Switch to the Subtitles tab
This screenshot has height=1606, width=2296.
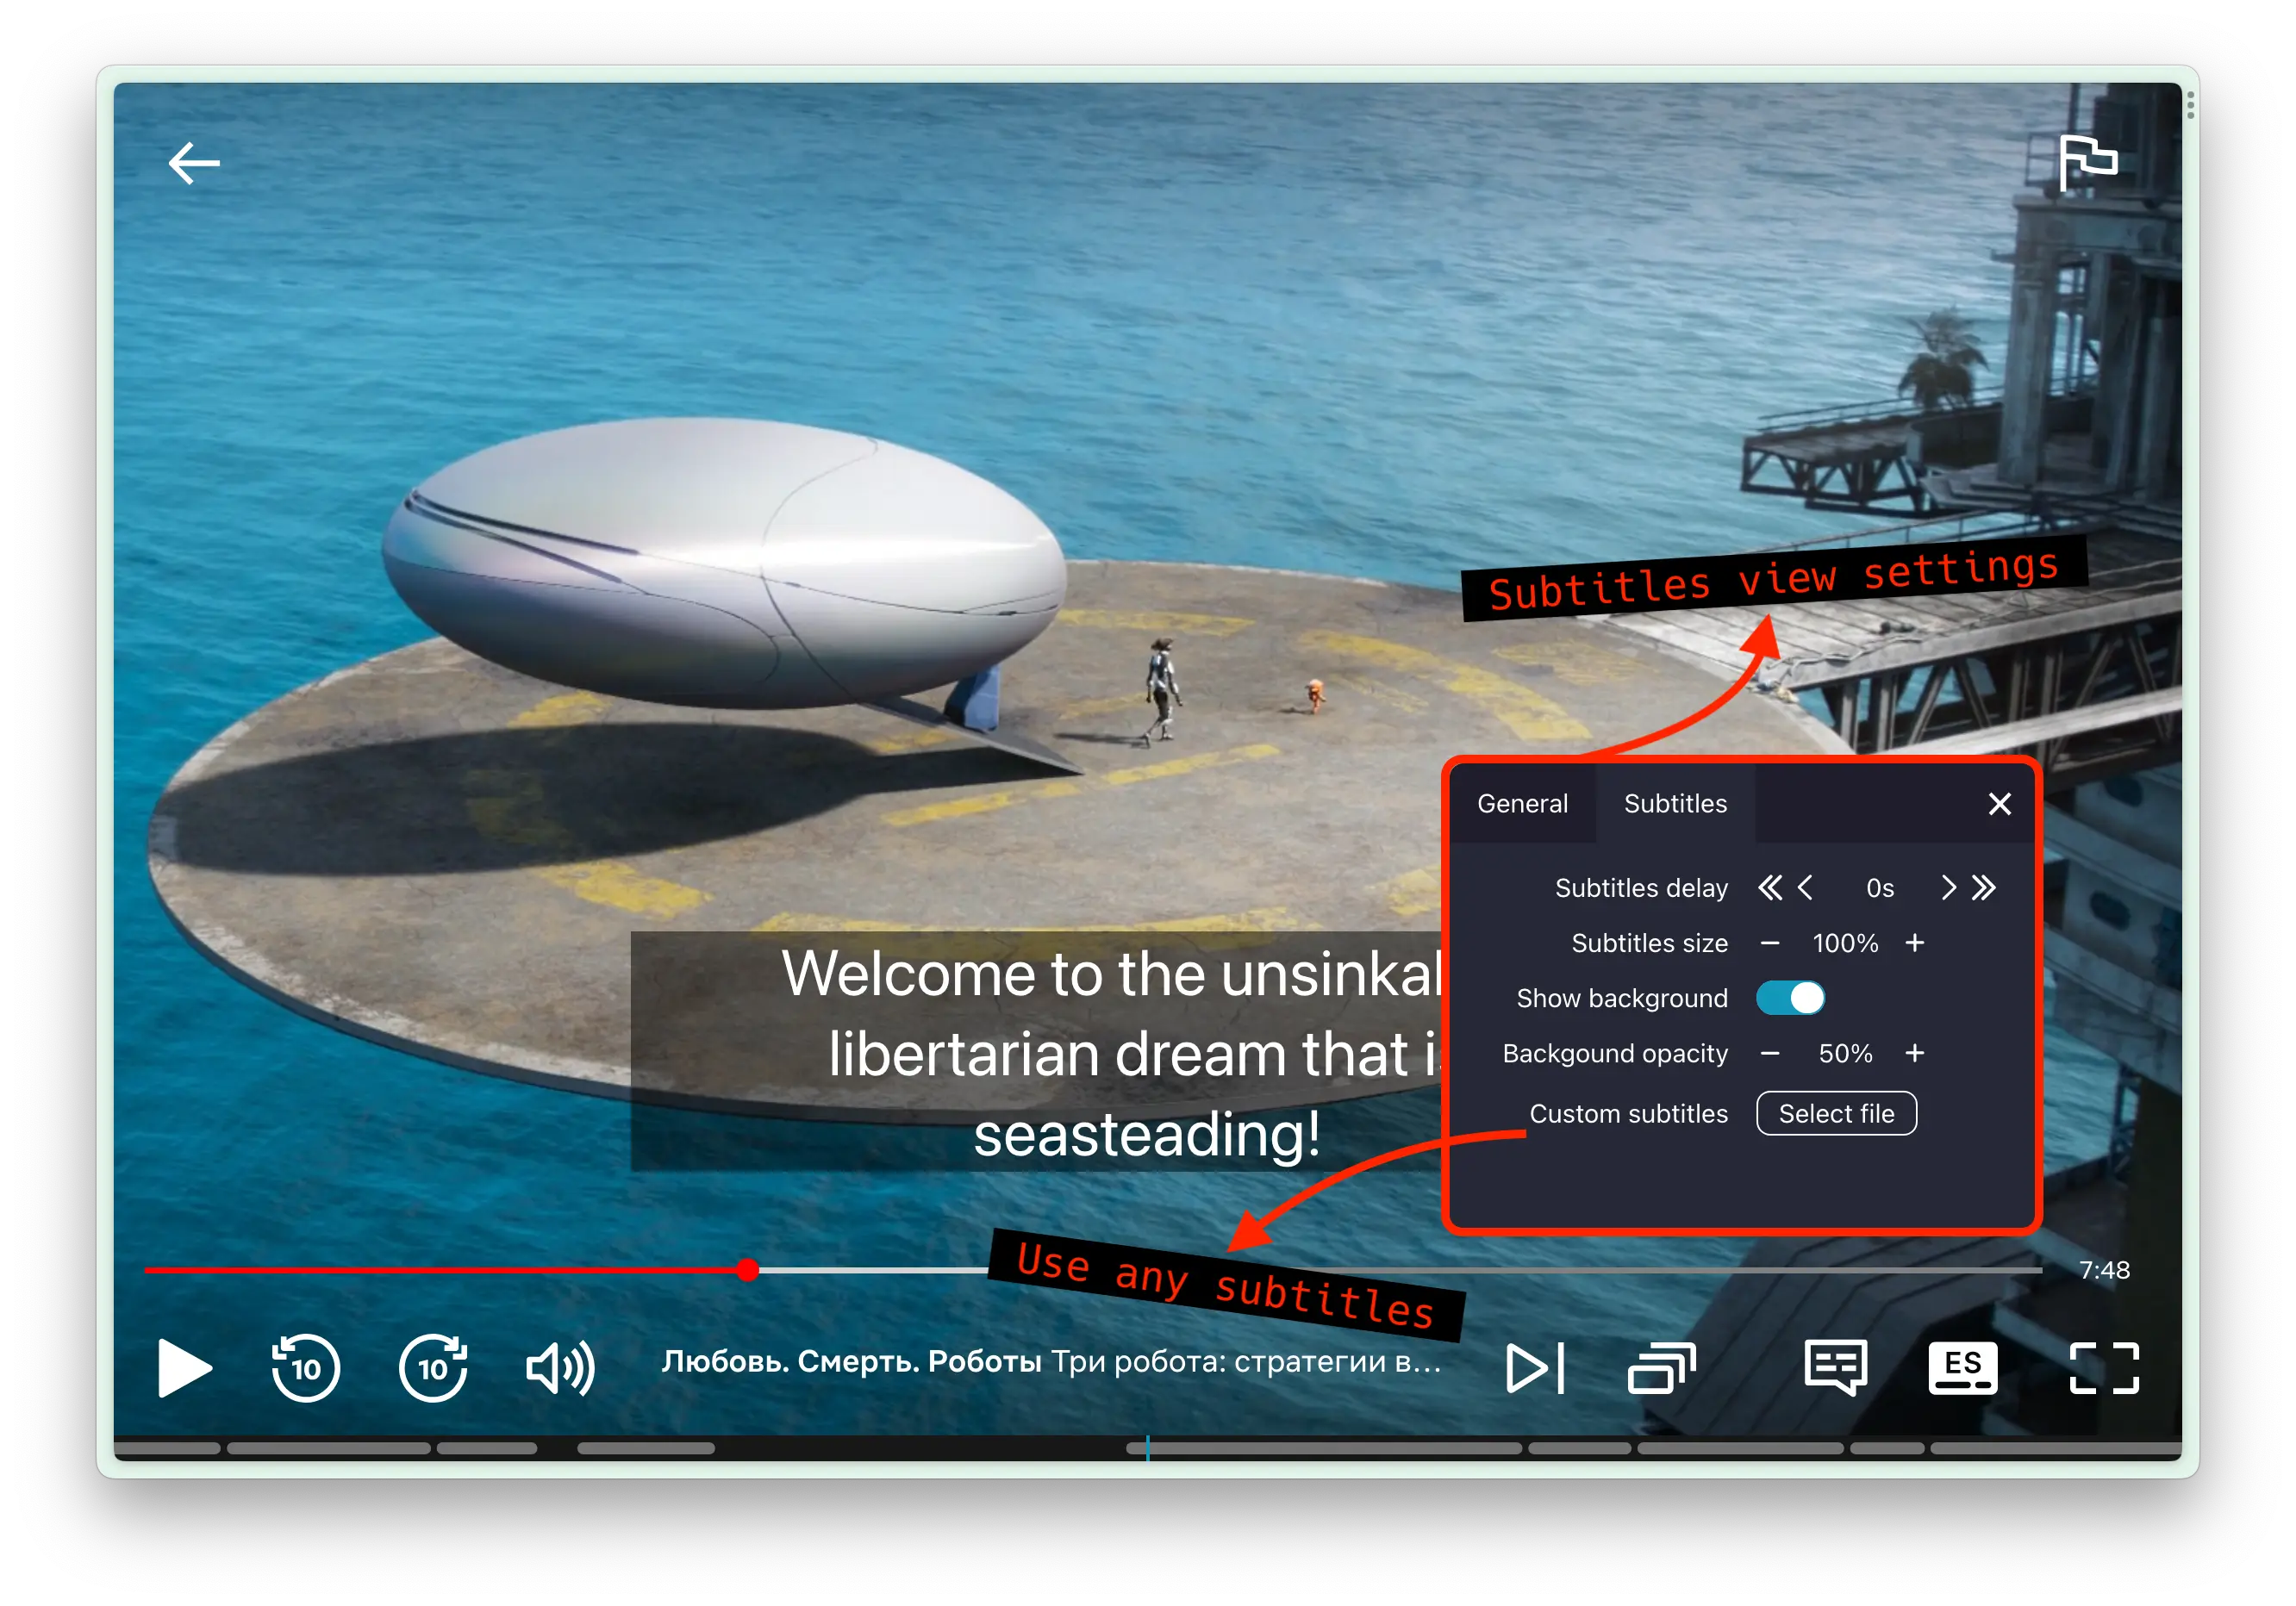[1671, 802]
